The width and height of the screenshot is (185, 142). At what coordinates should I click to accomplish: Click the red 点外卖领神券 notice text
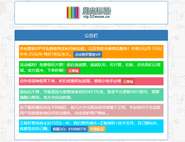tap(70, 81)
